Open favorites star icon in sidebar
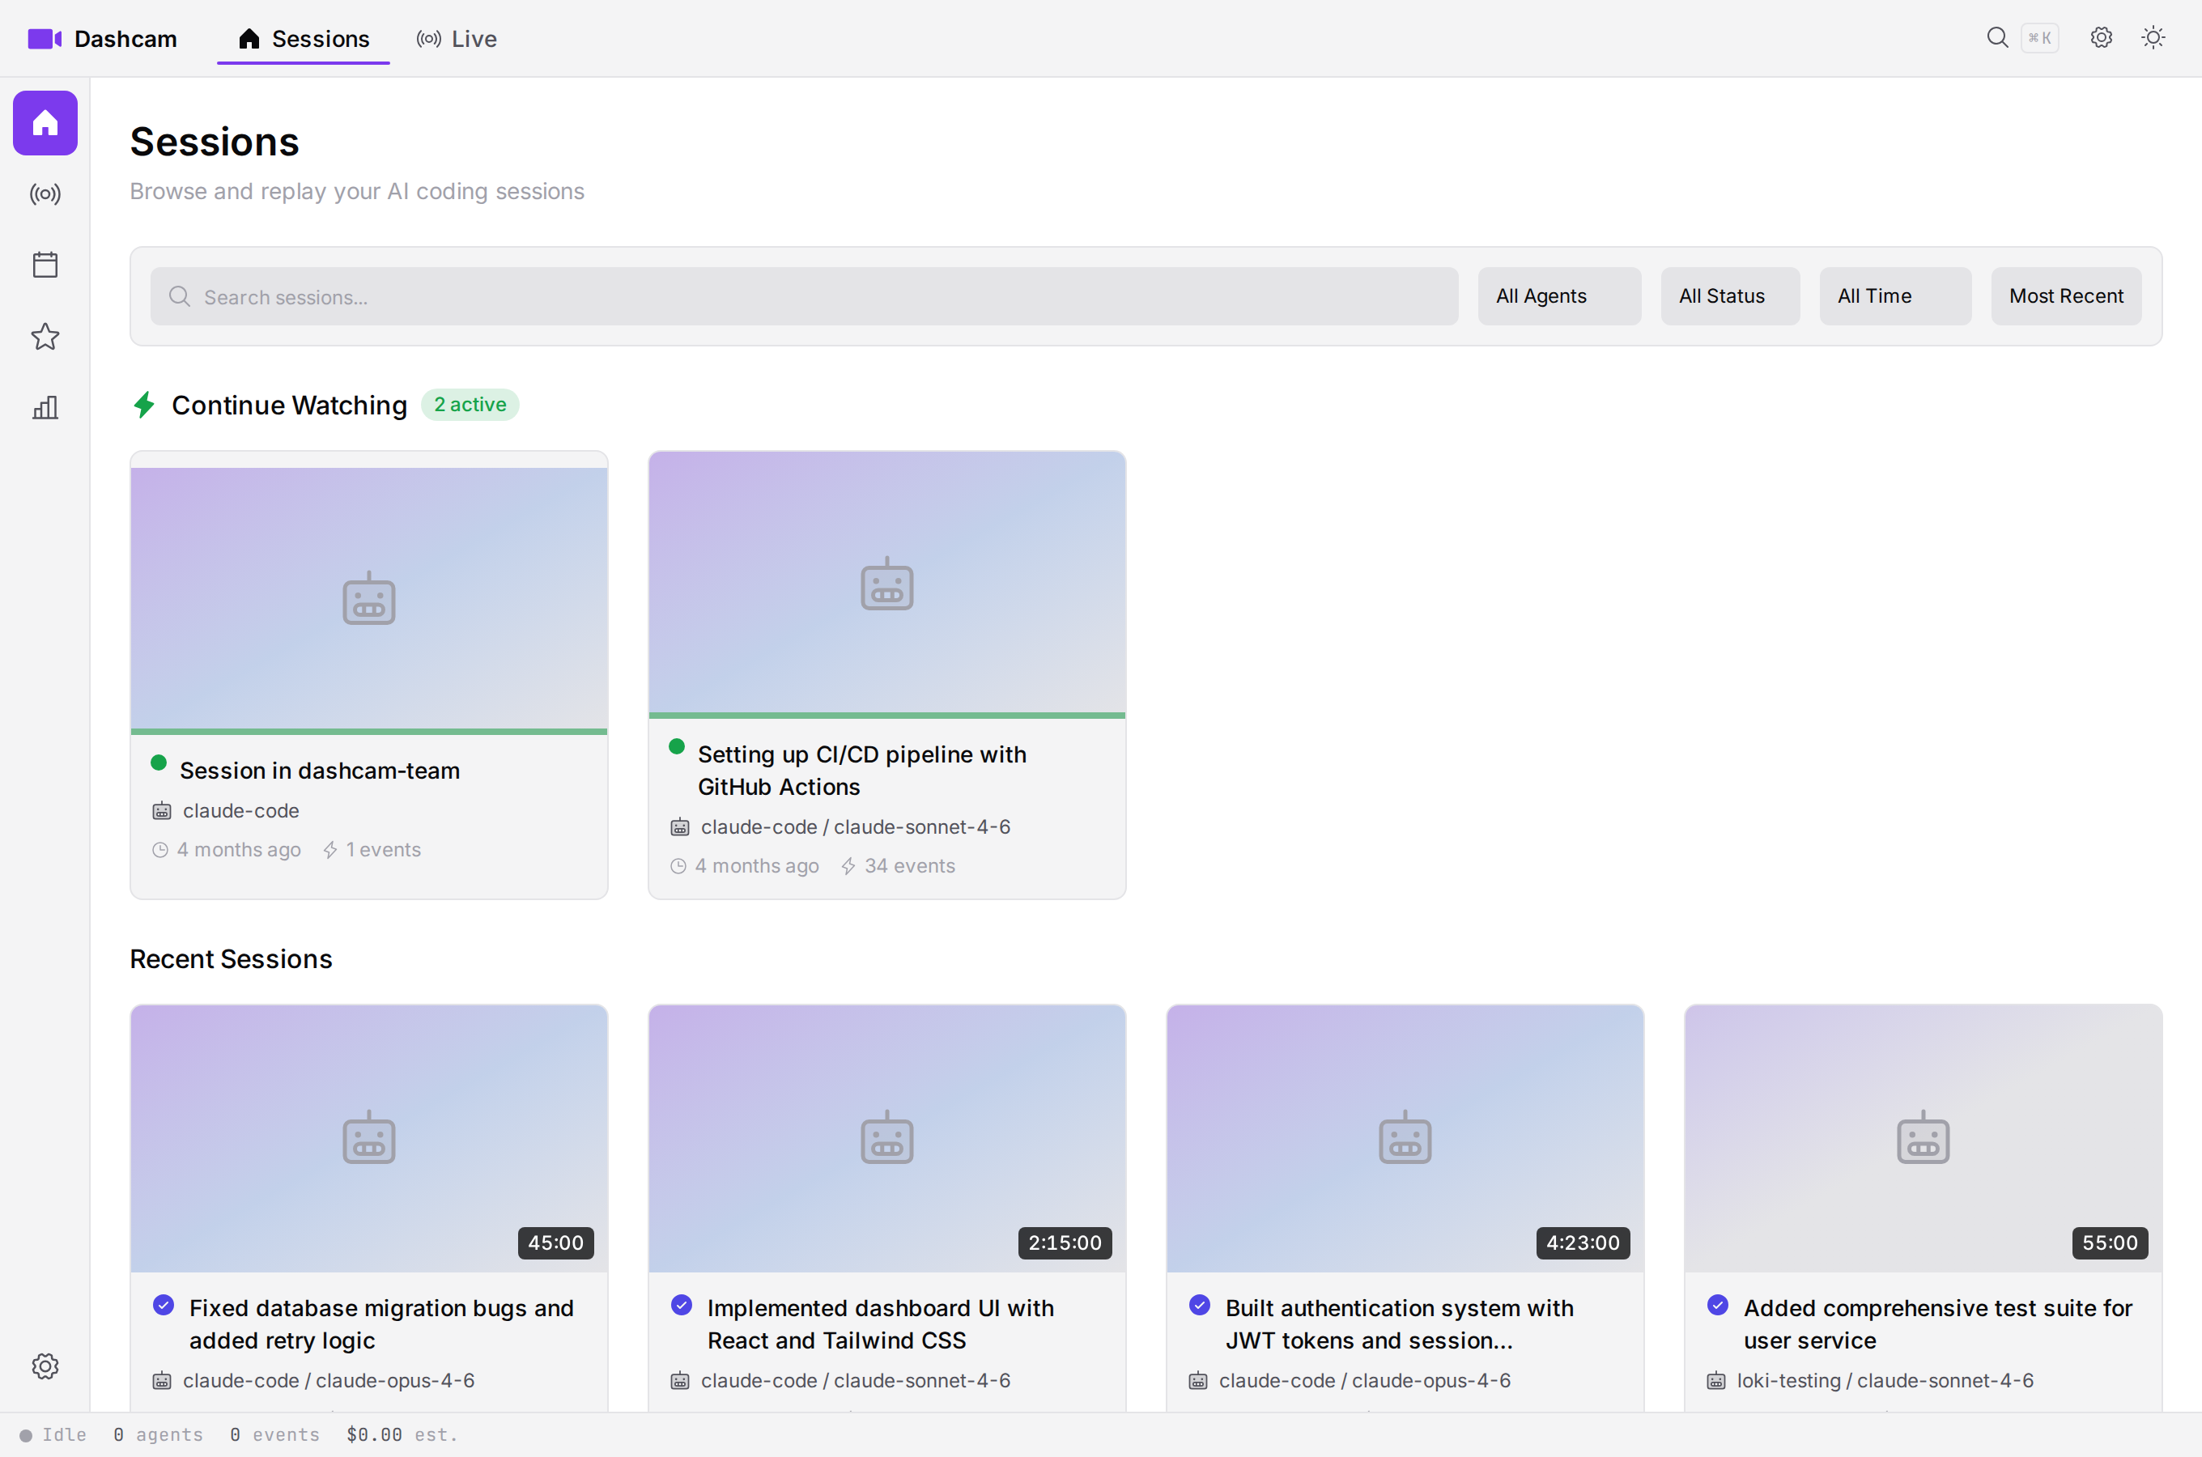This screenshot has width=2202, height=1457. pyautogui.click(x=45, y=337)
